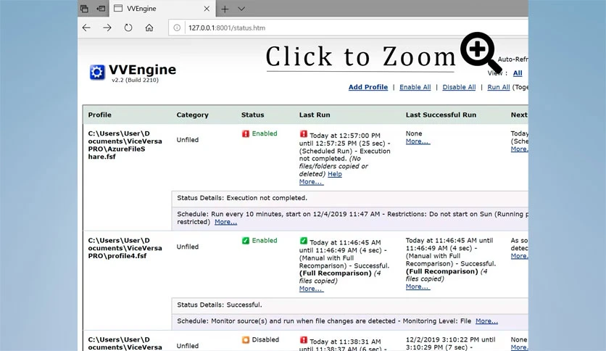Open a new browser tab
The width and height of the screenshot is (606, 351).
(x=225, y=9)
